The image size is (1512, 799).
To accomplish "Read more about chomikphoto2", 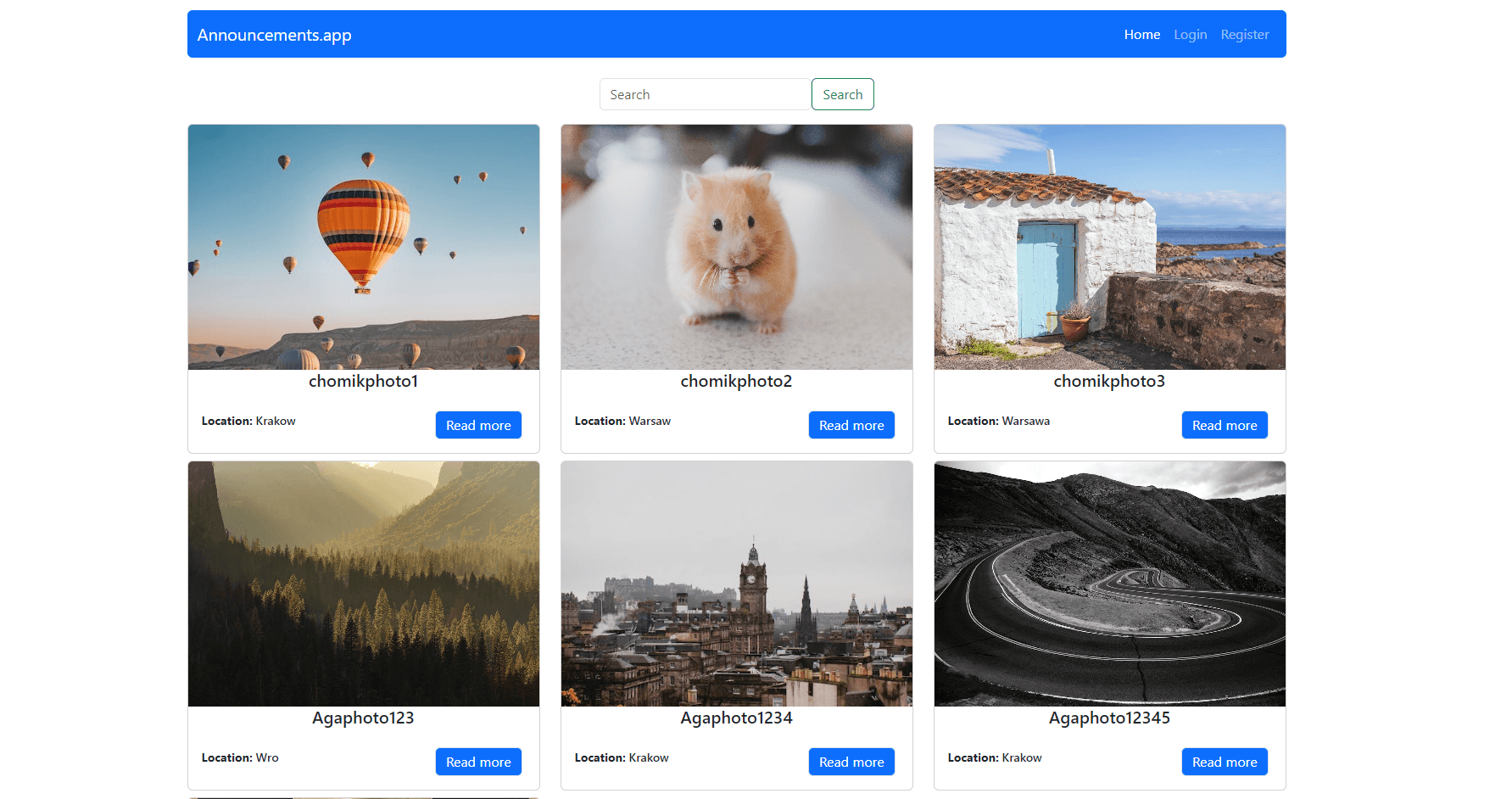I will pyautogui.click(x=851, y=425).
